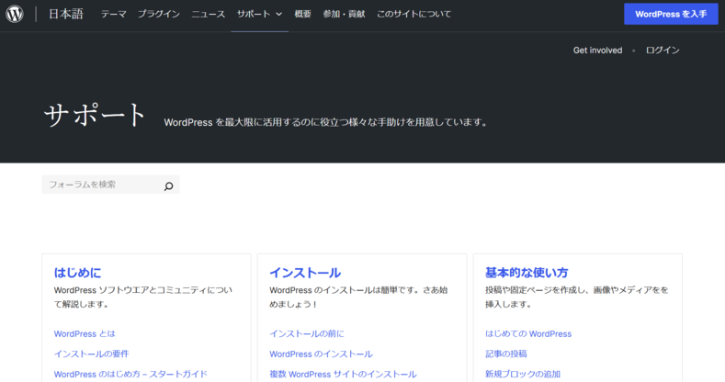This screenshot has width=725, height=382.
Task: Open the はじめに section heading
Action: 78,273
